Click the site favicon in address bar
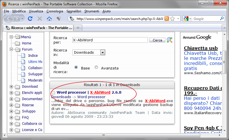 pos(72,19)
